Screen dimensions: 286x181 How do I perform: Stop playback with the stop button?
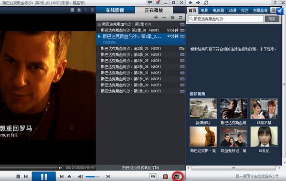coord(18,176)
